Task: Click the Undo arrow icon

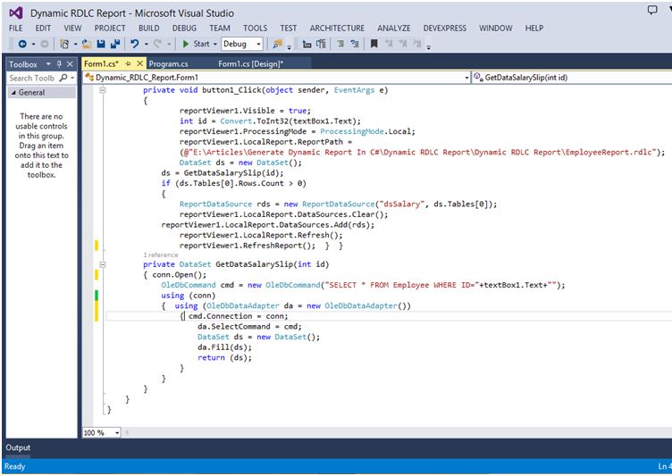Action: tap(134, 44)
